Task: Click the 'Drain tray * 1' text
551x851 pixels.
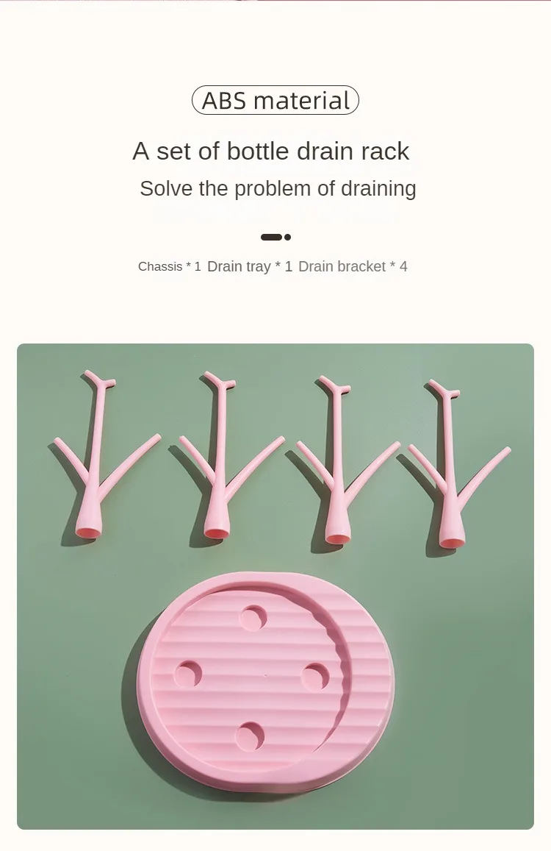Action: coord(250,266)
